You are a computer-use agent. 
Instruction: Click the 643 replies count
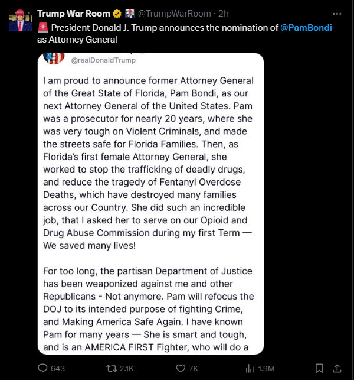coord(58,368)
